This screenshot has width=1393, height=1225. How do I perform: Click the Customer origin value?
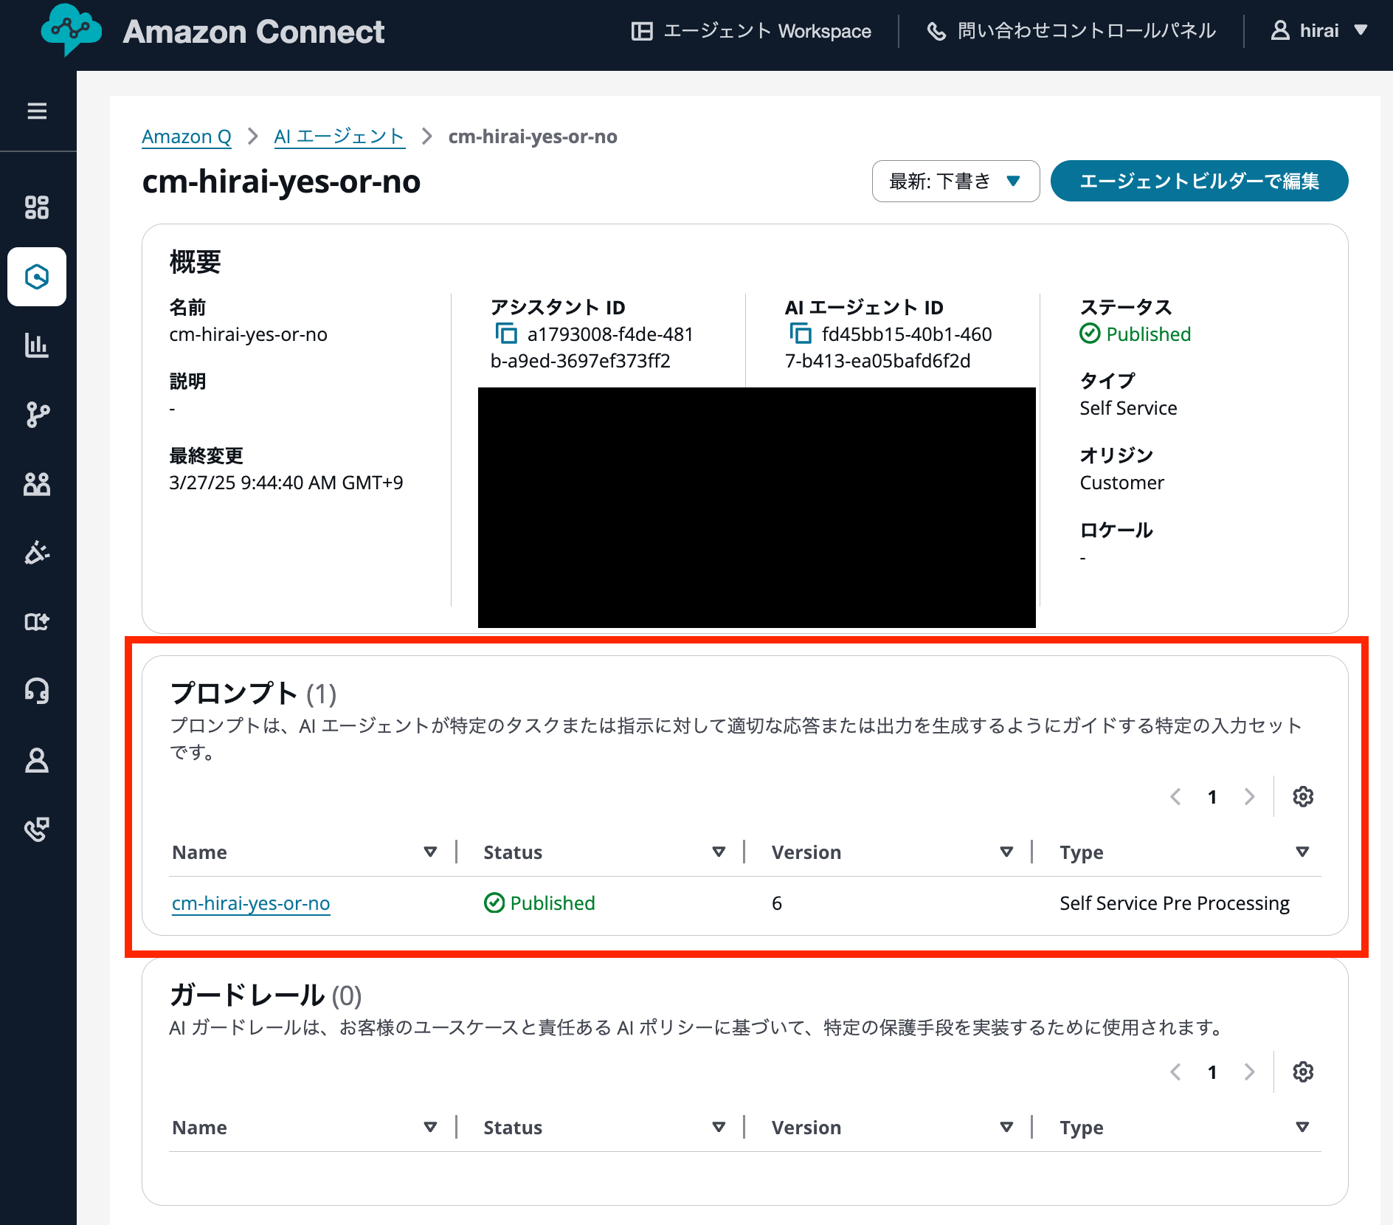tap(1121, 483)
